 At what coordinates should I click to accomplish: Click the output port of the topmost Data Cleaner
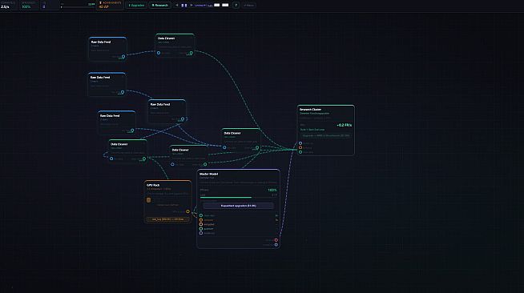click(191, 53)
